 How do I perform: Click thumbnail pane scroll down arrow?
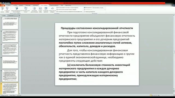(x=20, y=94)
